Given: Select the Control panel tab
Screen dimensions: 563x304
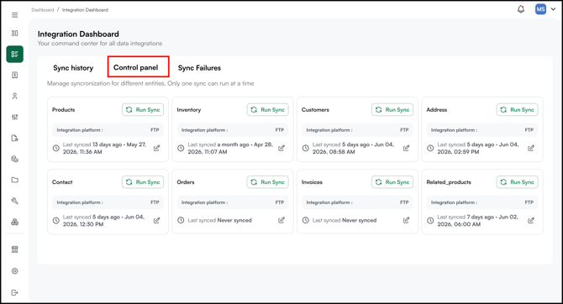Looking at the screenshot, I should [x=136, y=67].
